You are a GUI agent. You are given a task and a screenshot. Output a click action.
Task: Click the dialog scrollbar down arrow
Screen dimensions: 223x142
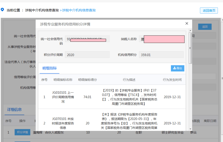pos(190,129)
